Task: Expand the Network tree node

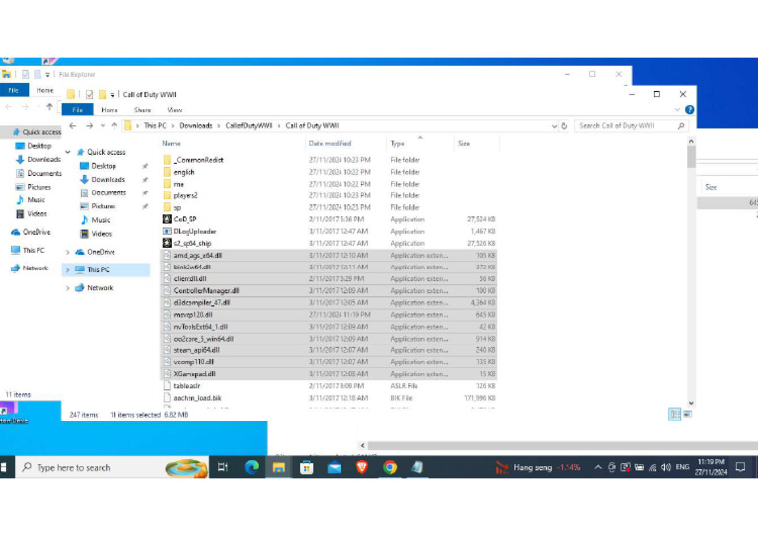Action: [x=67, y=288]
